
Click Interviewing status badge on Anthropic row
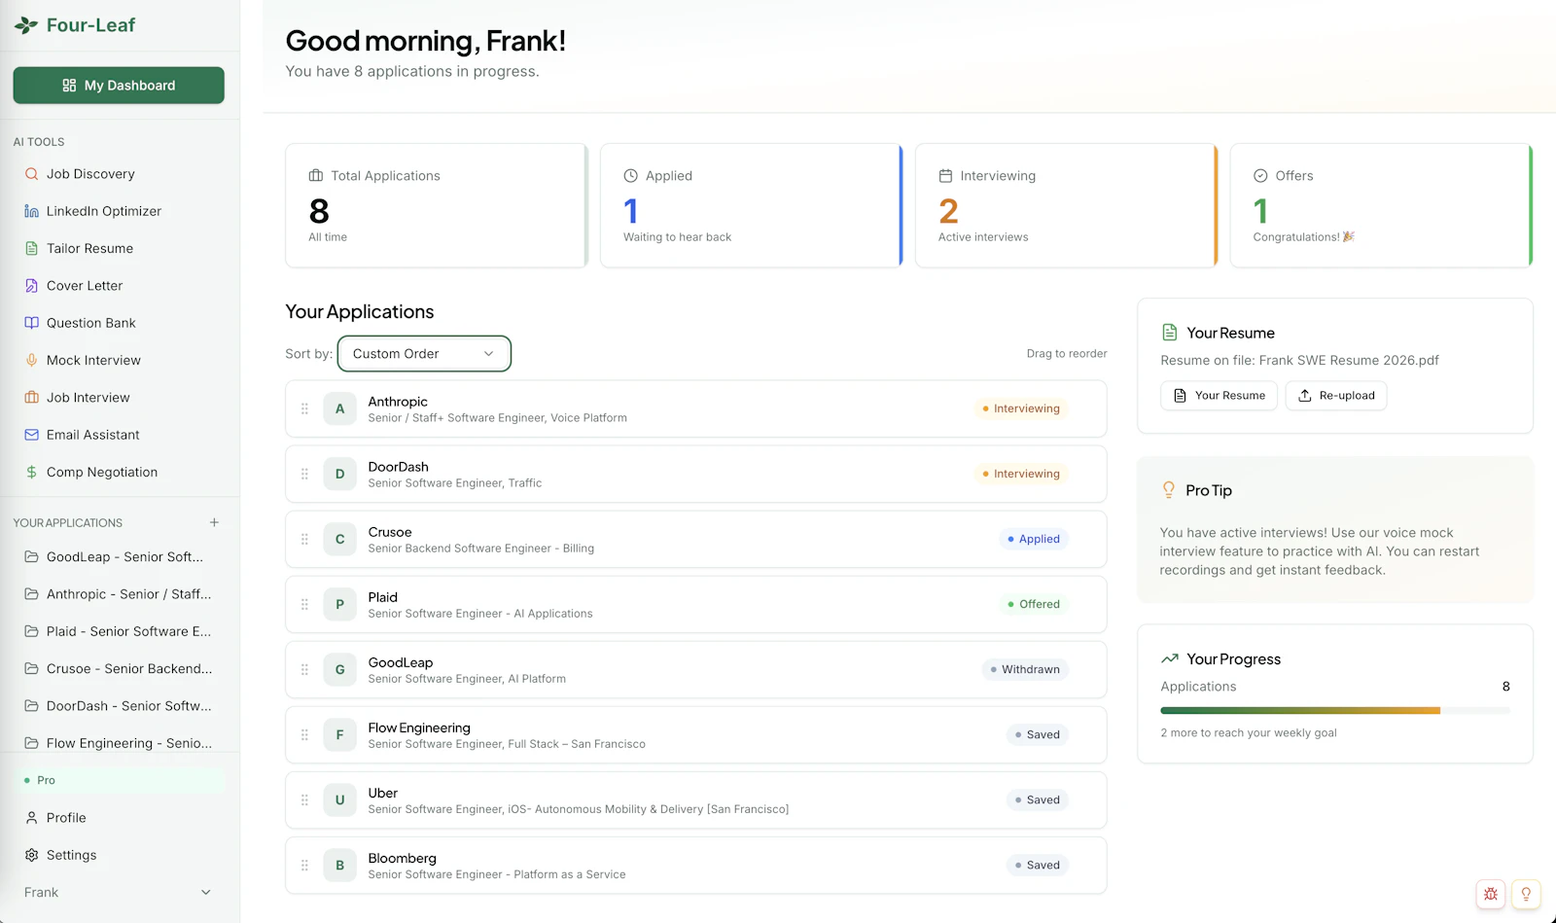point(1021,408)
